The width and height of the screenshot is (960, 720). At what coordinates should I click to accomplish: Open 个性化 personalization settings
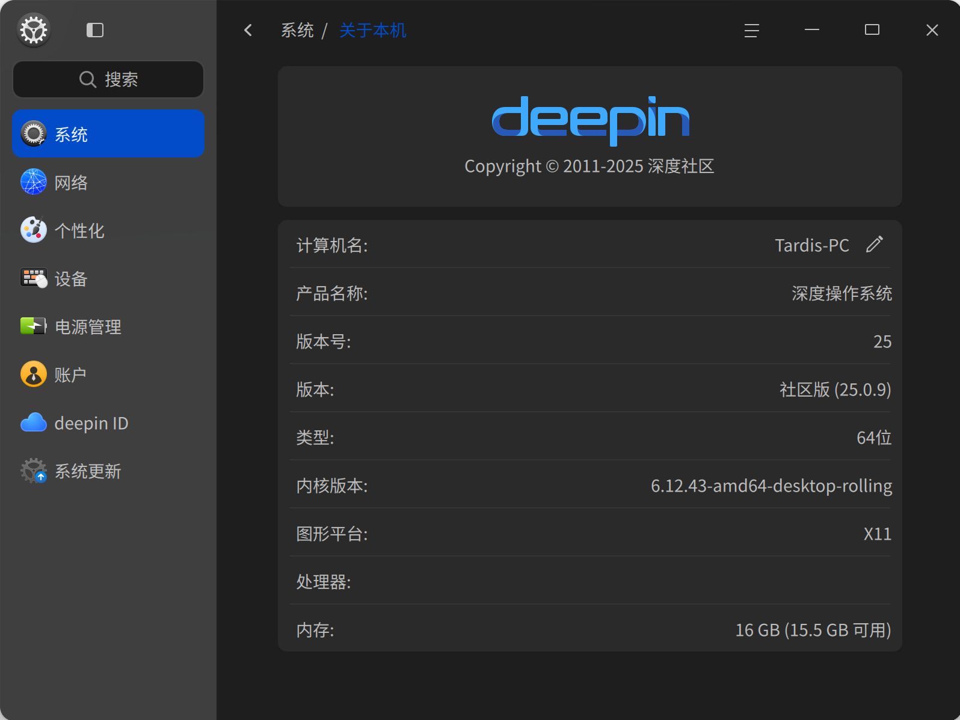pos(108,230)
